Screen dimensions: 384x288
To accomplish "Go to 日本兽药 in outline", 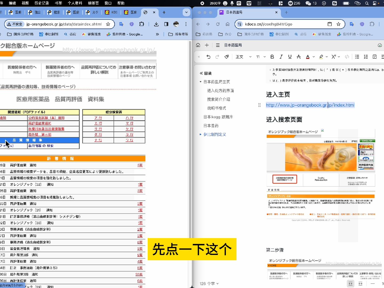I will point(211,126).
